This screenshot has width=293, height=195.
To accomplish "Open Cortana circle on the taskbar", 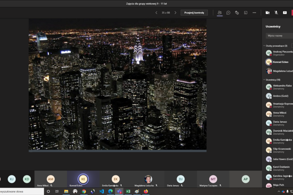I will click(x=48, y=191).
